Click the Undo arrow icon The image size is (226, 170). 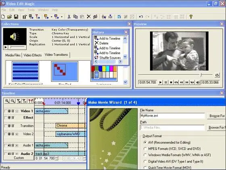(141, 17)
